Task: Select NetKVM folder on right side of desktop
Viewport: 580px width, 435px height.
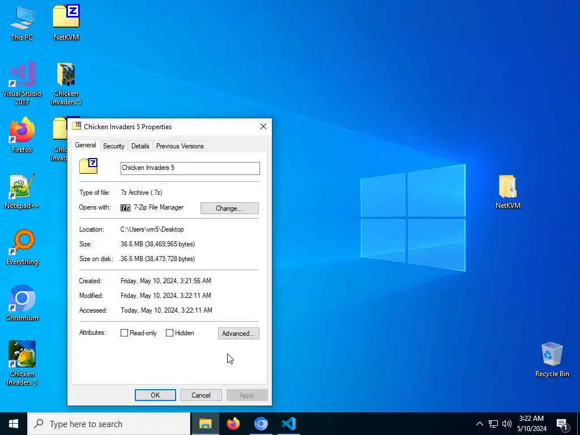Action: coord(508,191)
